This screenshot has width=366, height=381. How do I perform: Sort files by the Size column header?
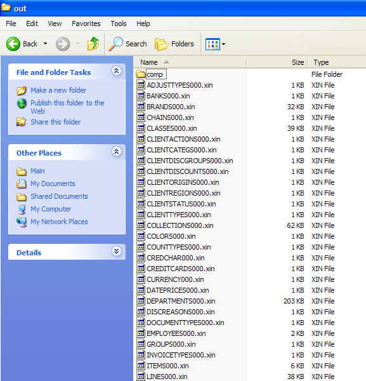click(x=277, y=62)
